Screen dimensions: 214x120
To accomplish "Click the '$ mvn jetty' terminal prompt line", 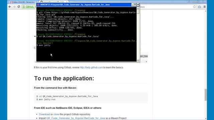I will tap(43, 45).
